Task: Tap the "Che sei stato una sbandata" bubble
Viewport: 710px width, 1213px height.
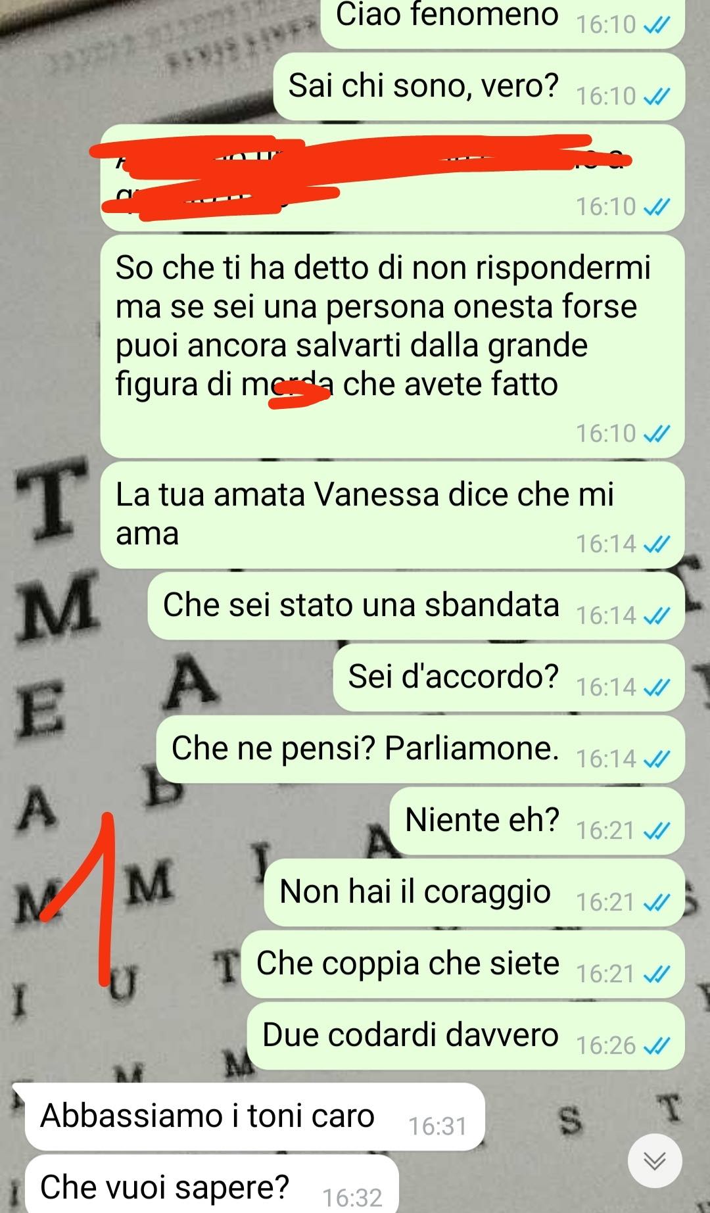Action: pyautogui.click(x=416, y=606)
